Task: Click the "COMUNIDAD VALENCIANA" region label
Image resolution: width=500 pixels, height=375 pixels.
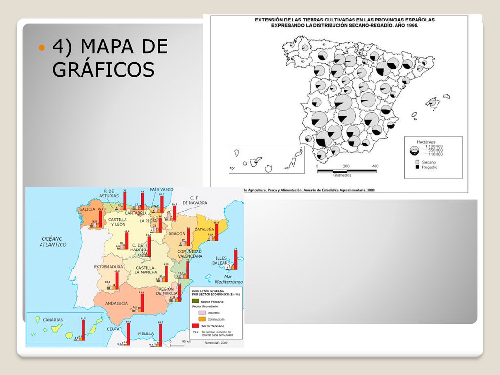Action: pyautogui.click(x=190, y=254)
